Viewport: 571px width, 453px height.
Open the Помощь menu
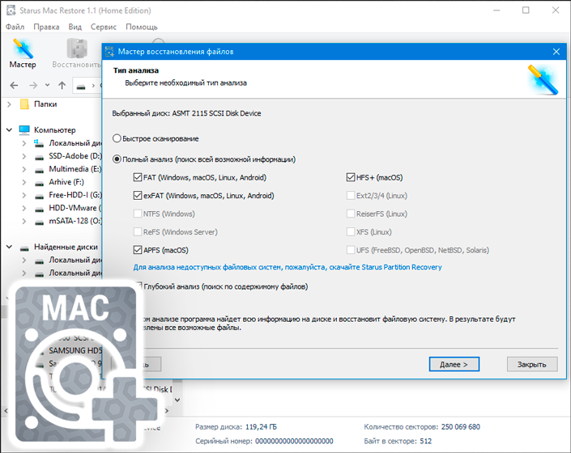tap(142, 27)
